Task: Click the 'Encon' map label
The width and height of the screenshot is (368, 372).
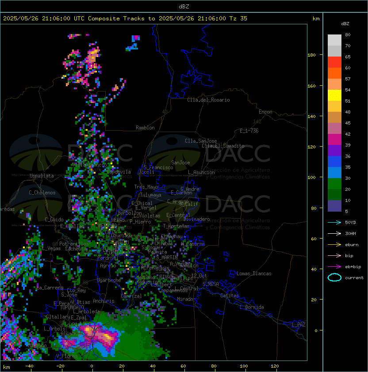Action: pos(265,112)
